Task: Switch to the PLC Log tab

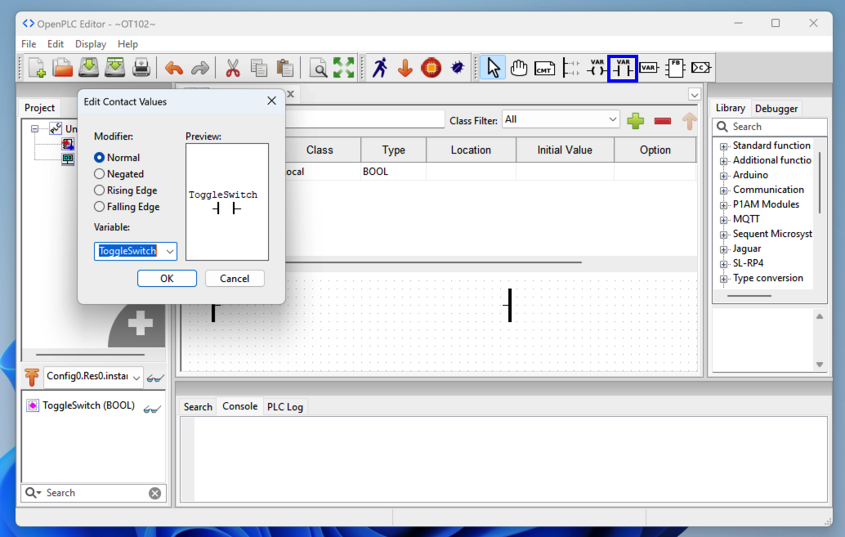Action: click(285, 406)
